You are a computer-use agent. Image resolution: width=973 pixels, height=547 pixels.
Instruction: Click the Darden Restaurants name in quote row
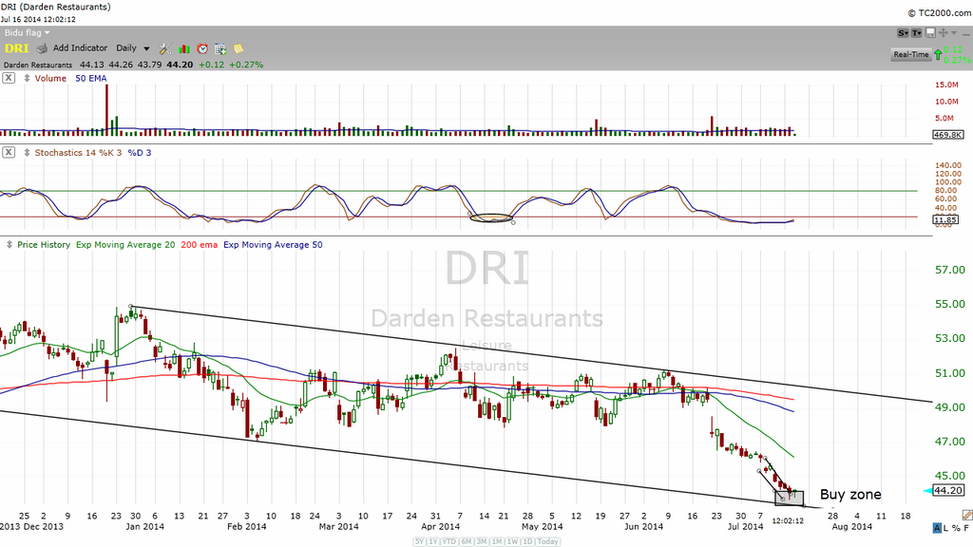[x=38, y=65]
